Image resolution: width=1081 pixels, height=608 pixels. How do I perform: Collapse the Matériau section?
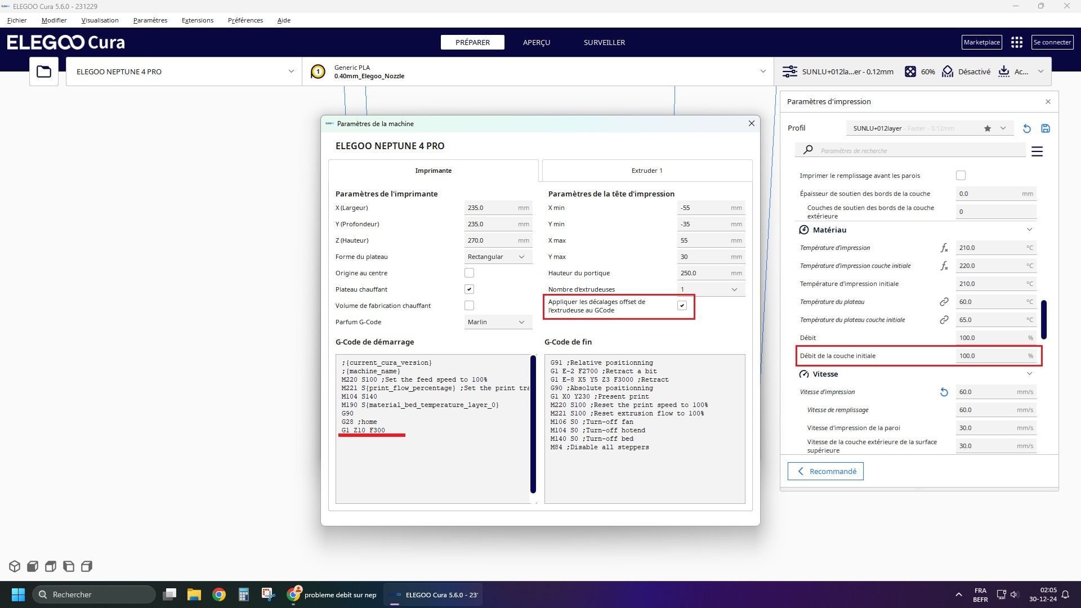(1029, 230)
